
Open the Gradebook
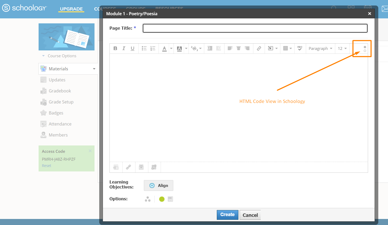coord(60,91)
